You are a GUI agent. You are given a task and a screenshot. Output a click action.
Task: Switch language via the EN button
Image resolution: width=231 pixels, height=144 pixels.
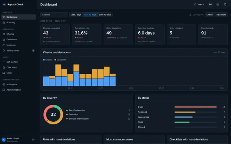point(210,4)
